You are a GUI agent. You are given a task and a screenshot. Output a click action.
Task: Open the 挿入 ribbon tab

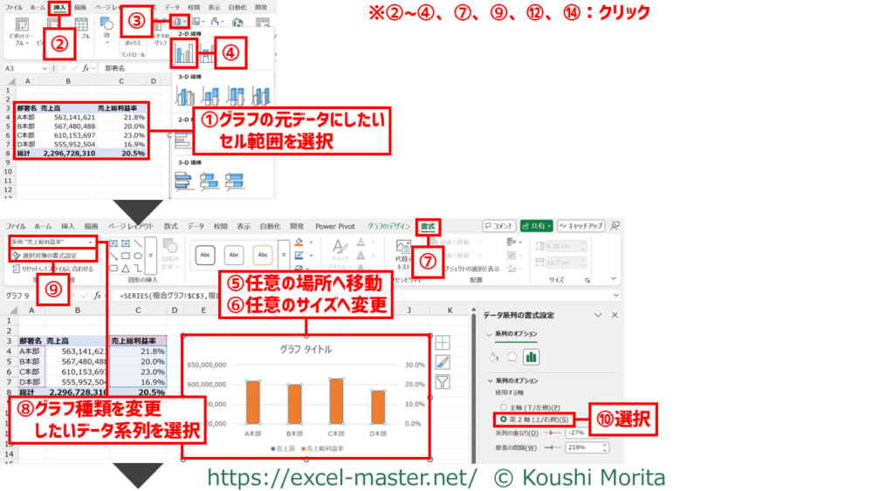click(59, 7)
